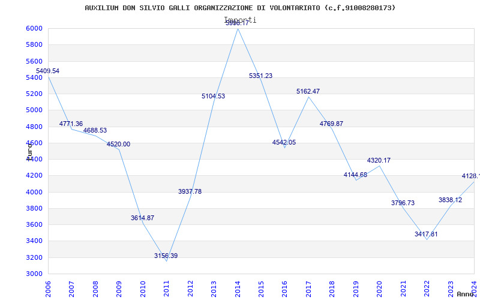Click the 3600 value axis label
The height and width of the screenshot is (300, 480).
pos(34,224)
